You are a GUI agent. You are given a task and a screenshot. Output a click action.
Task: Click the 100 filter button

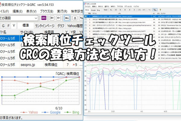click(x=116, y=10)
